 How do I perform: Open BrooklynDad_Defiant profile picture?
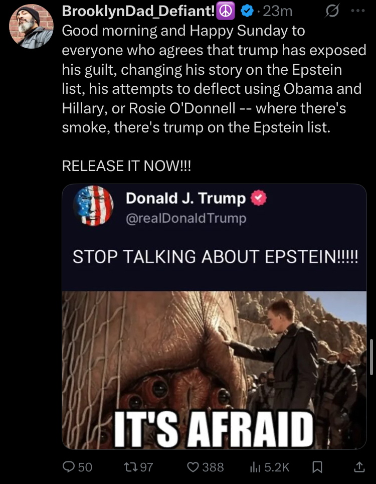click(x=31, y=27)
